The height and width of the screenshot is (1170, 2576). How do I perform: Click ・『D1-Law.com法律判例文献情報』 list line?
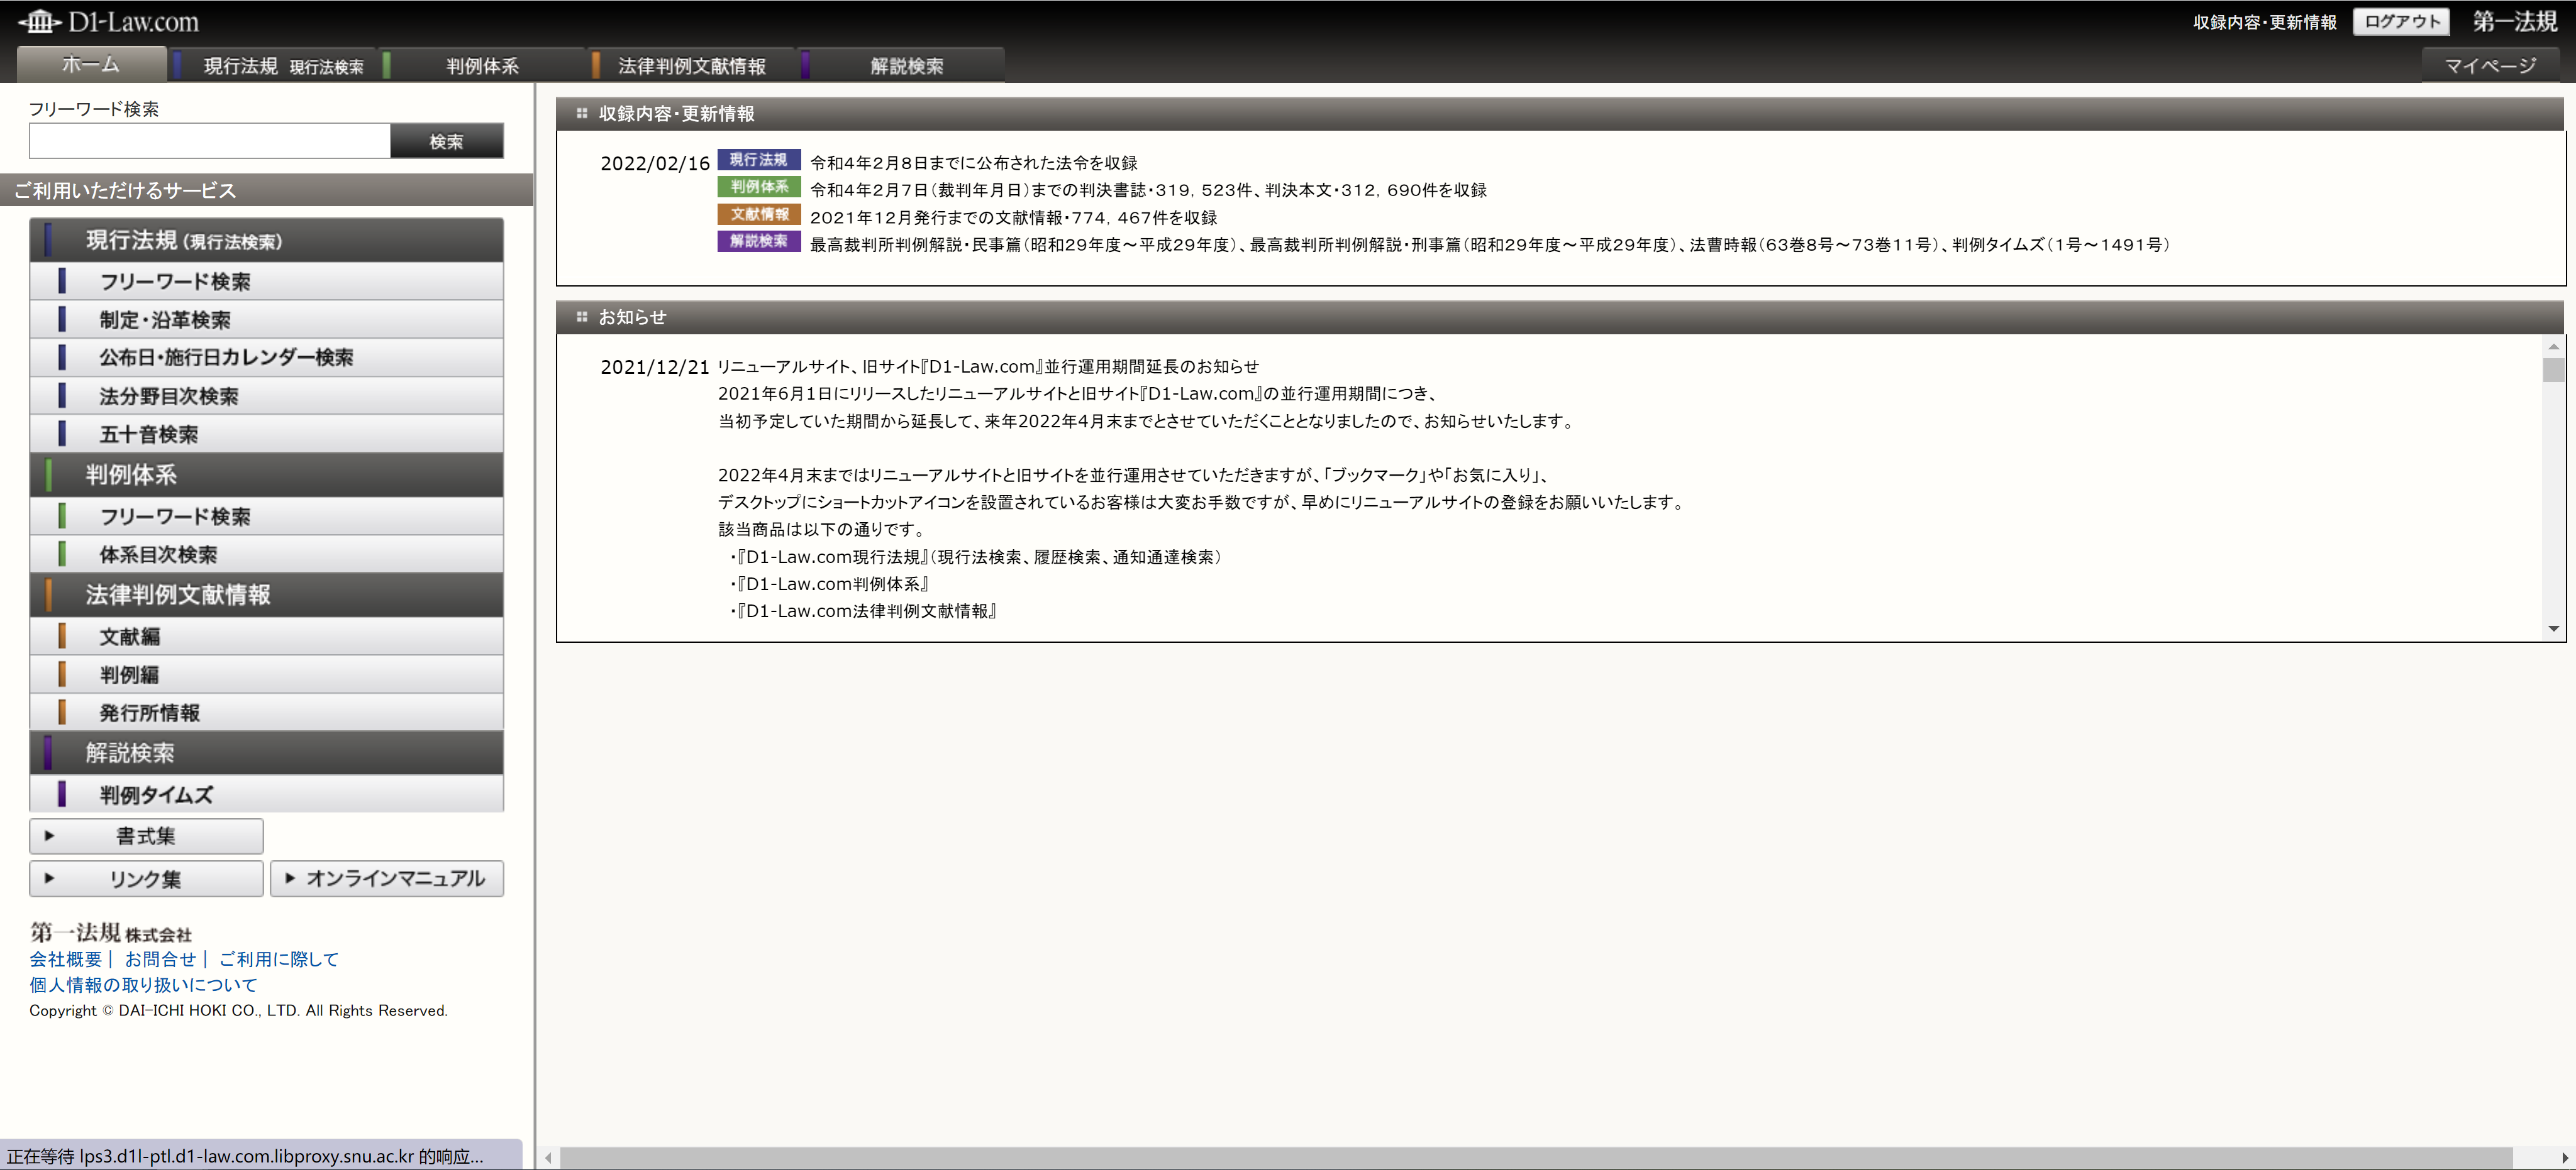[862, 611]
